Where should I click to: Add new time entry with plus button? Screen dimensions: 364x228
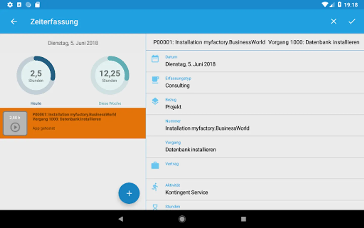(129, 193)
